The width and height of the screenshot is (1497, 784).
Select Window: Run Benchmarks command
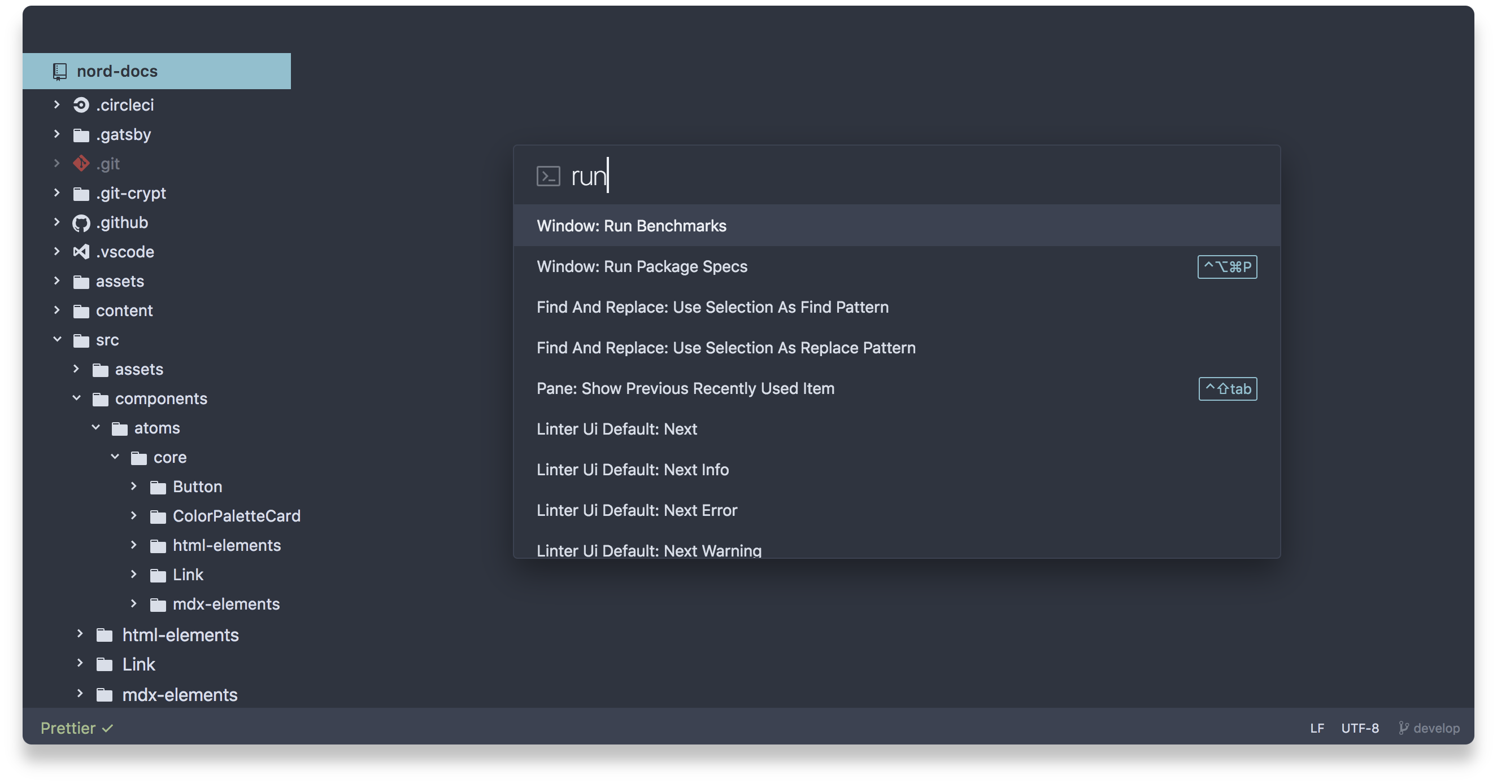click(x=631, y=226)
